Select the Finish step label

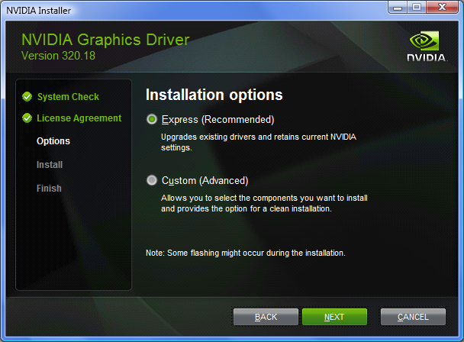(x=49, y=189)
